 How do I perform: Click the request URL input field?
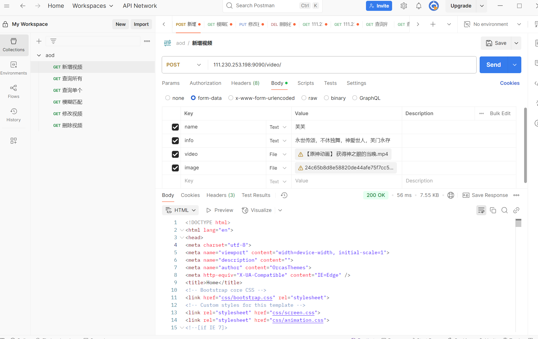[342, 65]
